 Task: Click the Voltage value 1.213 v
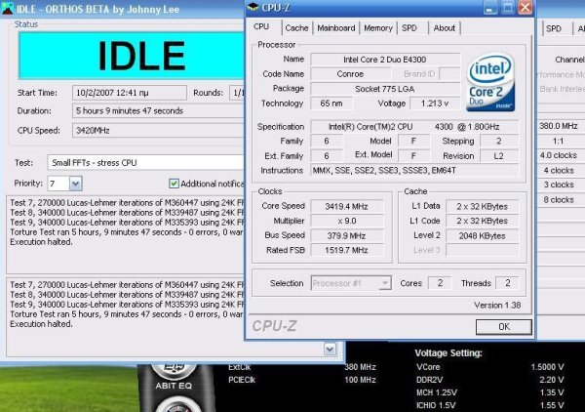tap(435, 103)
